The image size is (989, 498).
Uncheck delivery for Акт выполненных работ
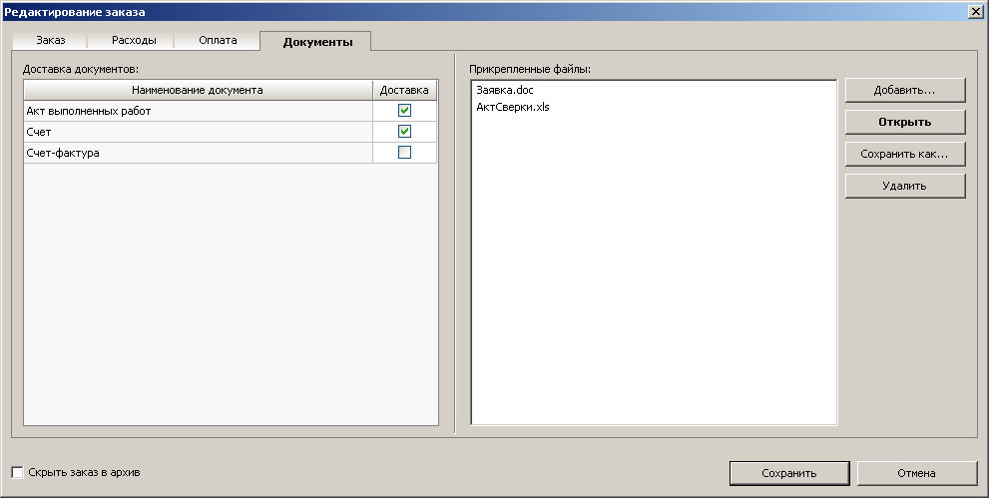click(x=404, y=111)
